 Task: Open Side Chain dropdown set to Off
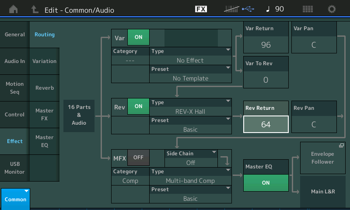[191, 158]
